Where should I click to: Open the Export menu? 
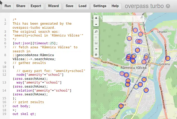click(36, 6)
